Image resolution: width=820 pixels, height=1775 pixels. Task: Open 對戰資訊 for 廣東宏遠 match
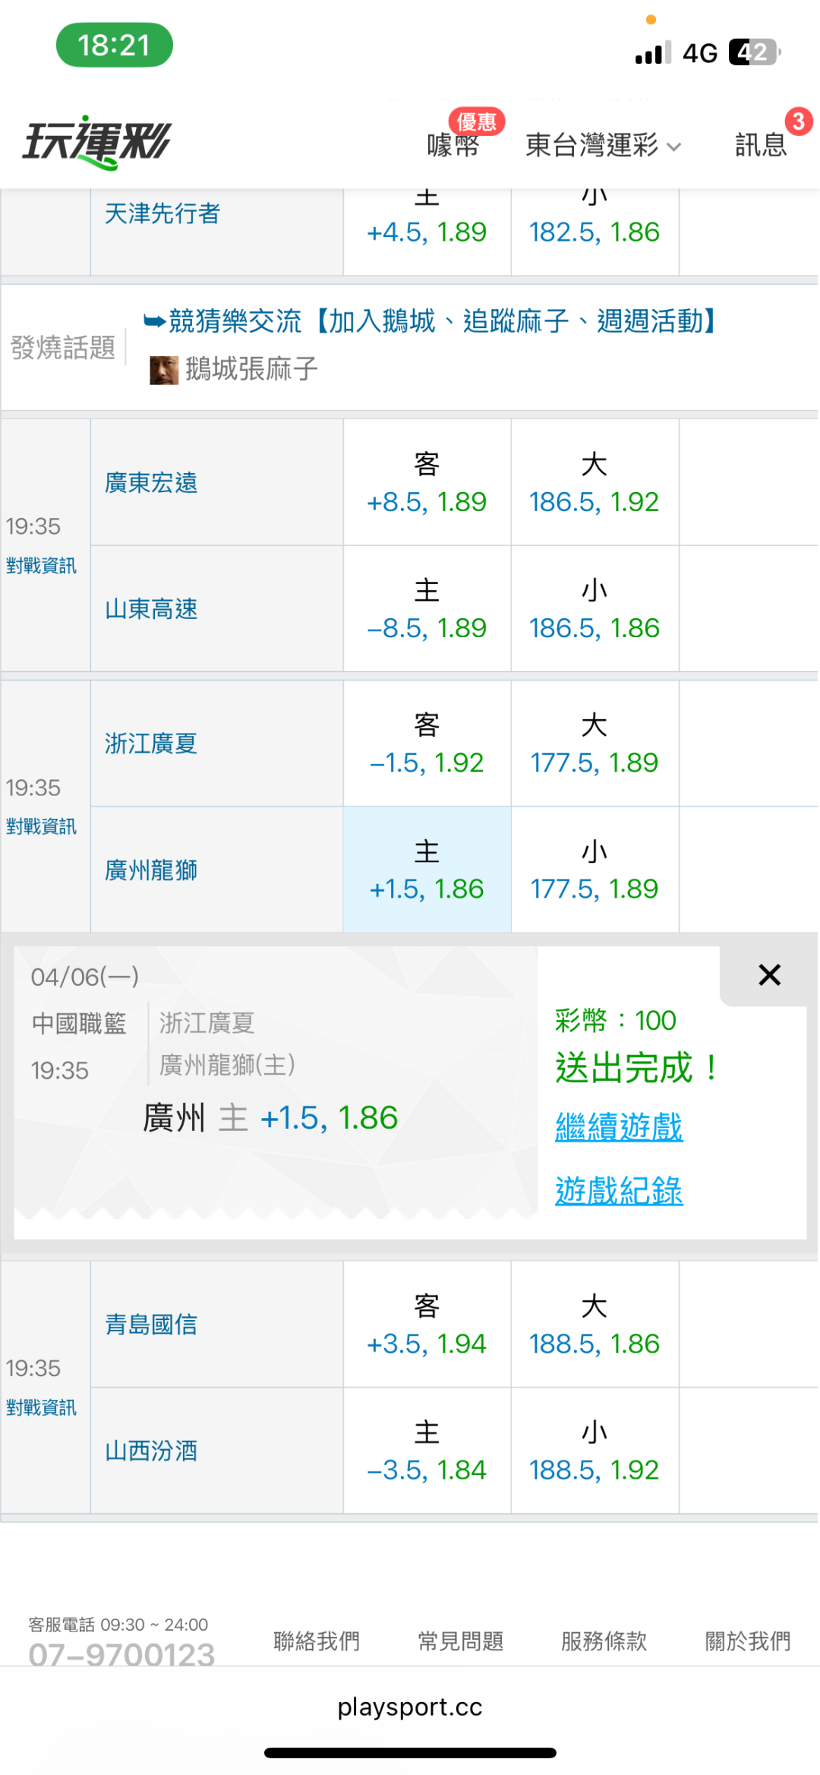point(41,566)
